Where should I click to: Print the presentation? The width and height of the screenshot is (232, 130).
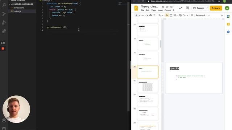point(151,15)
